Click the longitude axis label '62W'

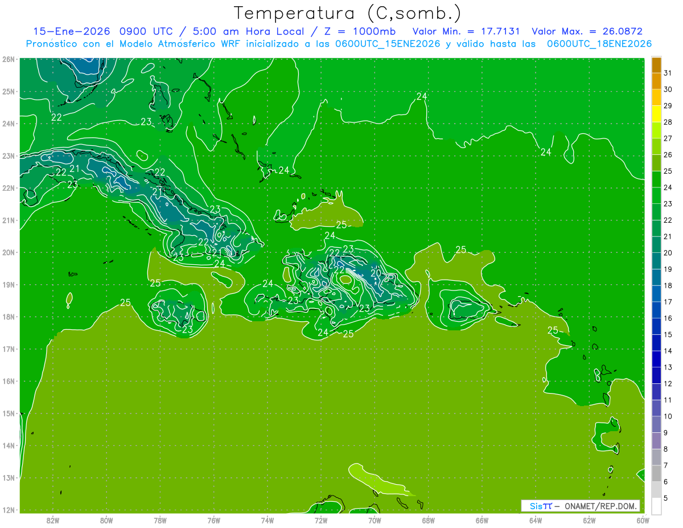pos(589,520)
